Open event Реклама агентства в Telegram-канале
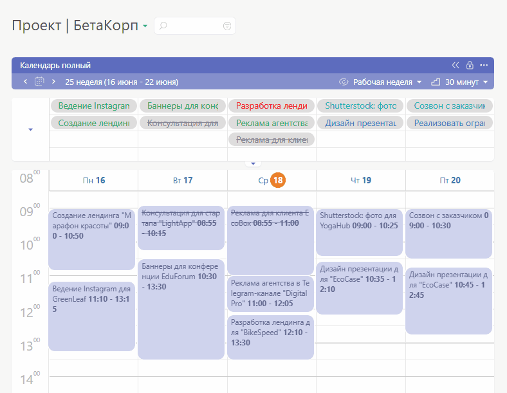Screen dimensions: 507x393 pyautogui.click(x=270, y=294)
